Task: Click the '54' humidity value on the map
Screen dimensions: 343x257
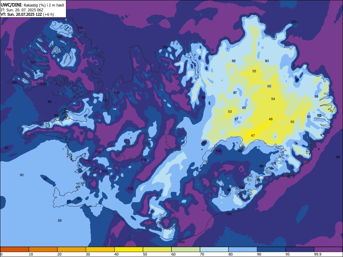Action: pyautogui.click(x=273, y=99)
